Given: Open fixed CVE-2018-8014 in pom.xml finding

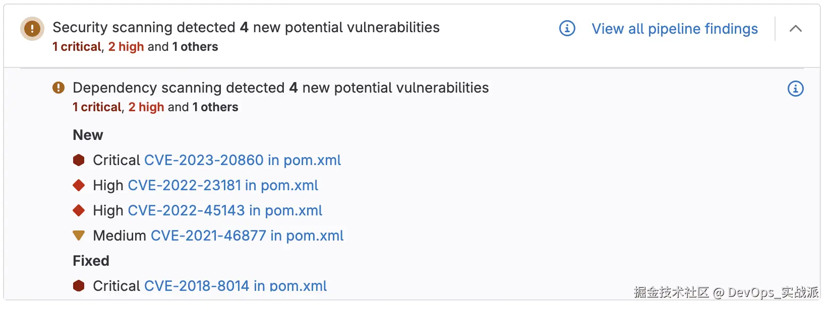Looking at the screenshot, I should coord(235,286).
